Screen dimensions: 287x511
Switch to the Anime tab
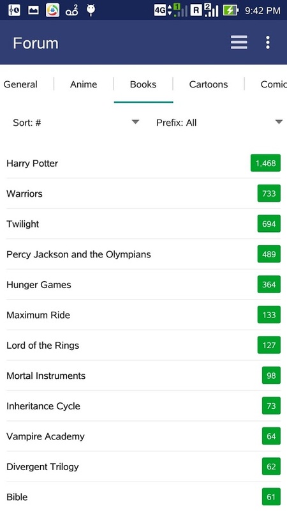(84, 84)
